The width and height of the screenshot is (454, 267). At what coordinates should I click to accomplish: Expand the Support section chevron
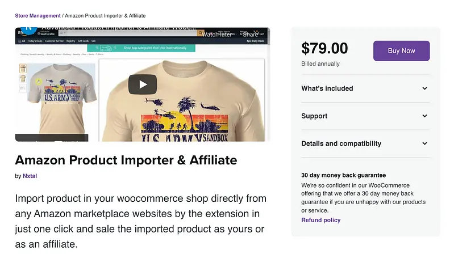(x=424, y=116)
